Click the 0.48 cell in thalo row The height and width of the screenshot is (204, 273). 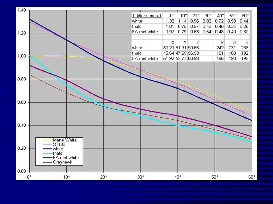pos(207,26)
